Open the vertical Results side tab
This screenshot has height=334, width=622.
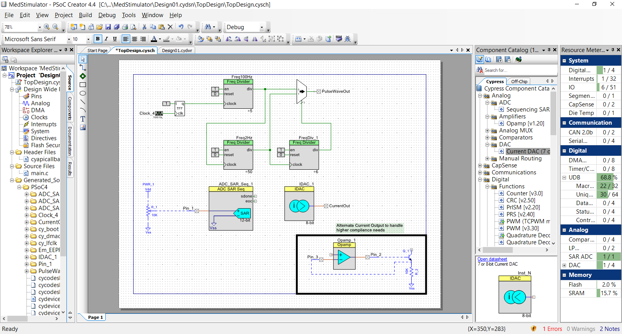coord(70,169)
